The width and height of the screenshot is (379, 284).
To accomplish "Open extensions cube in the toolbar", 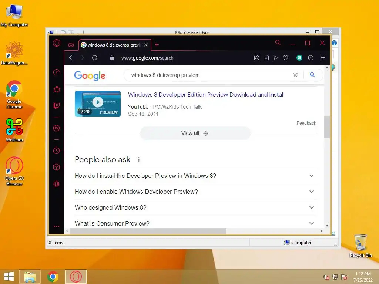I will (311, 58).
